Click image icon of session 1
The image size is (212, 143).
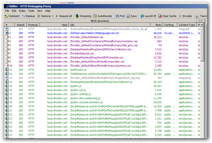(7, 29)
